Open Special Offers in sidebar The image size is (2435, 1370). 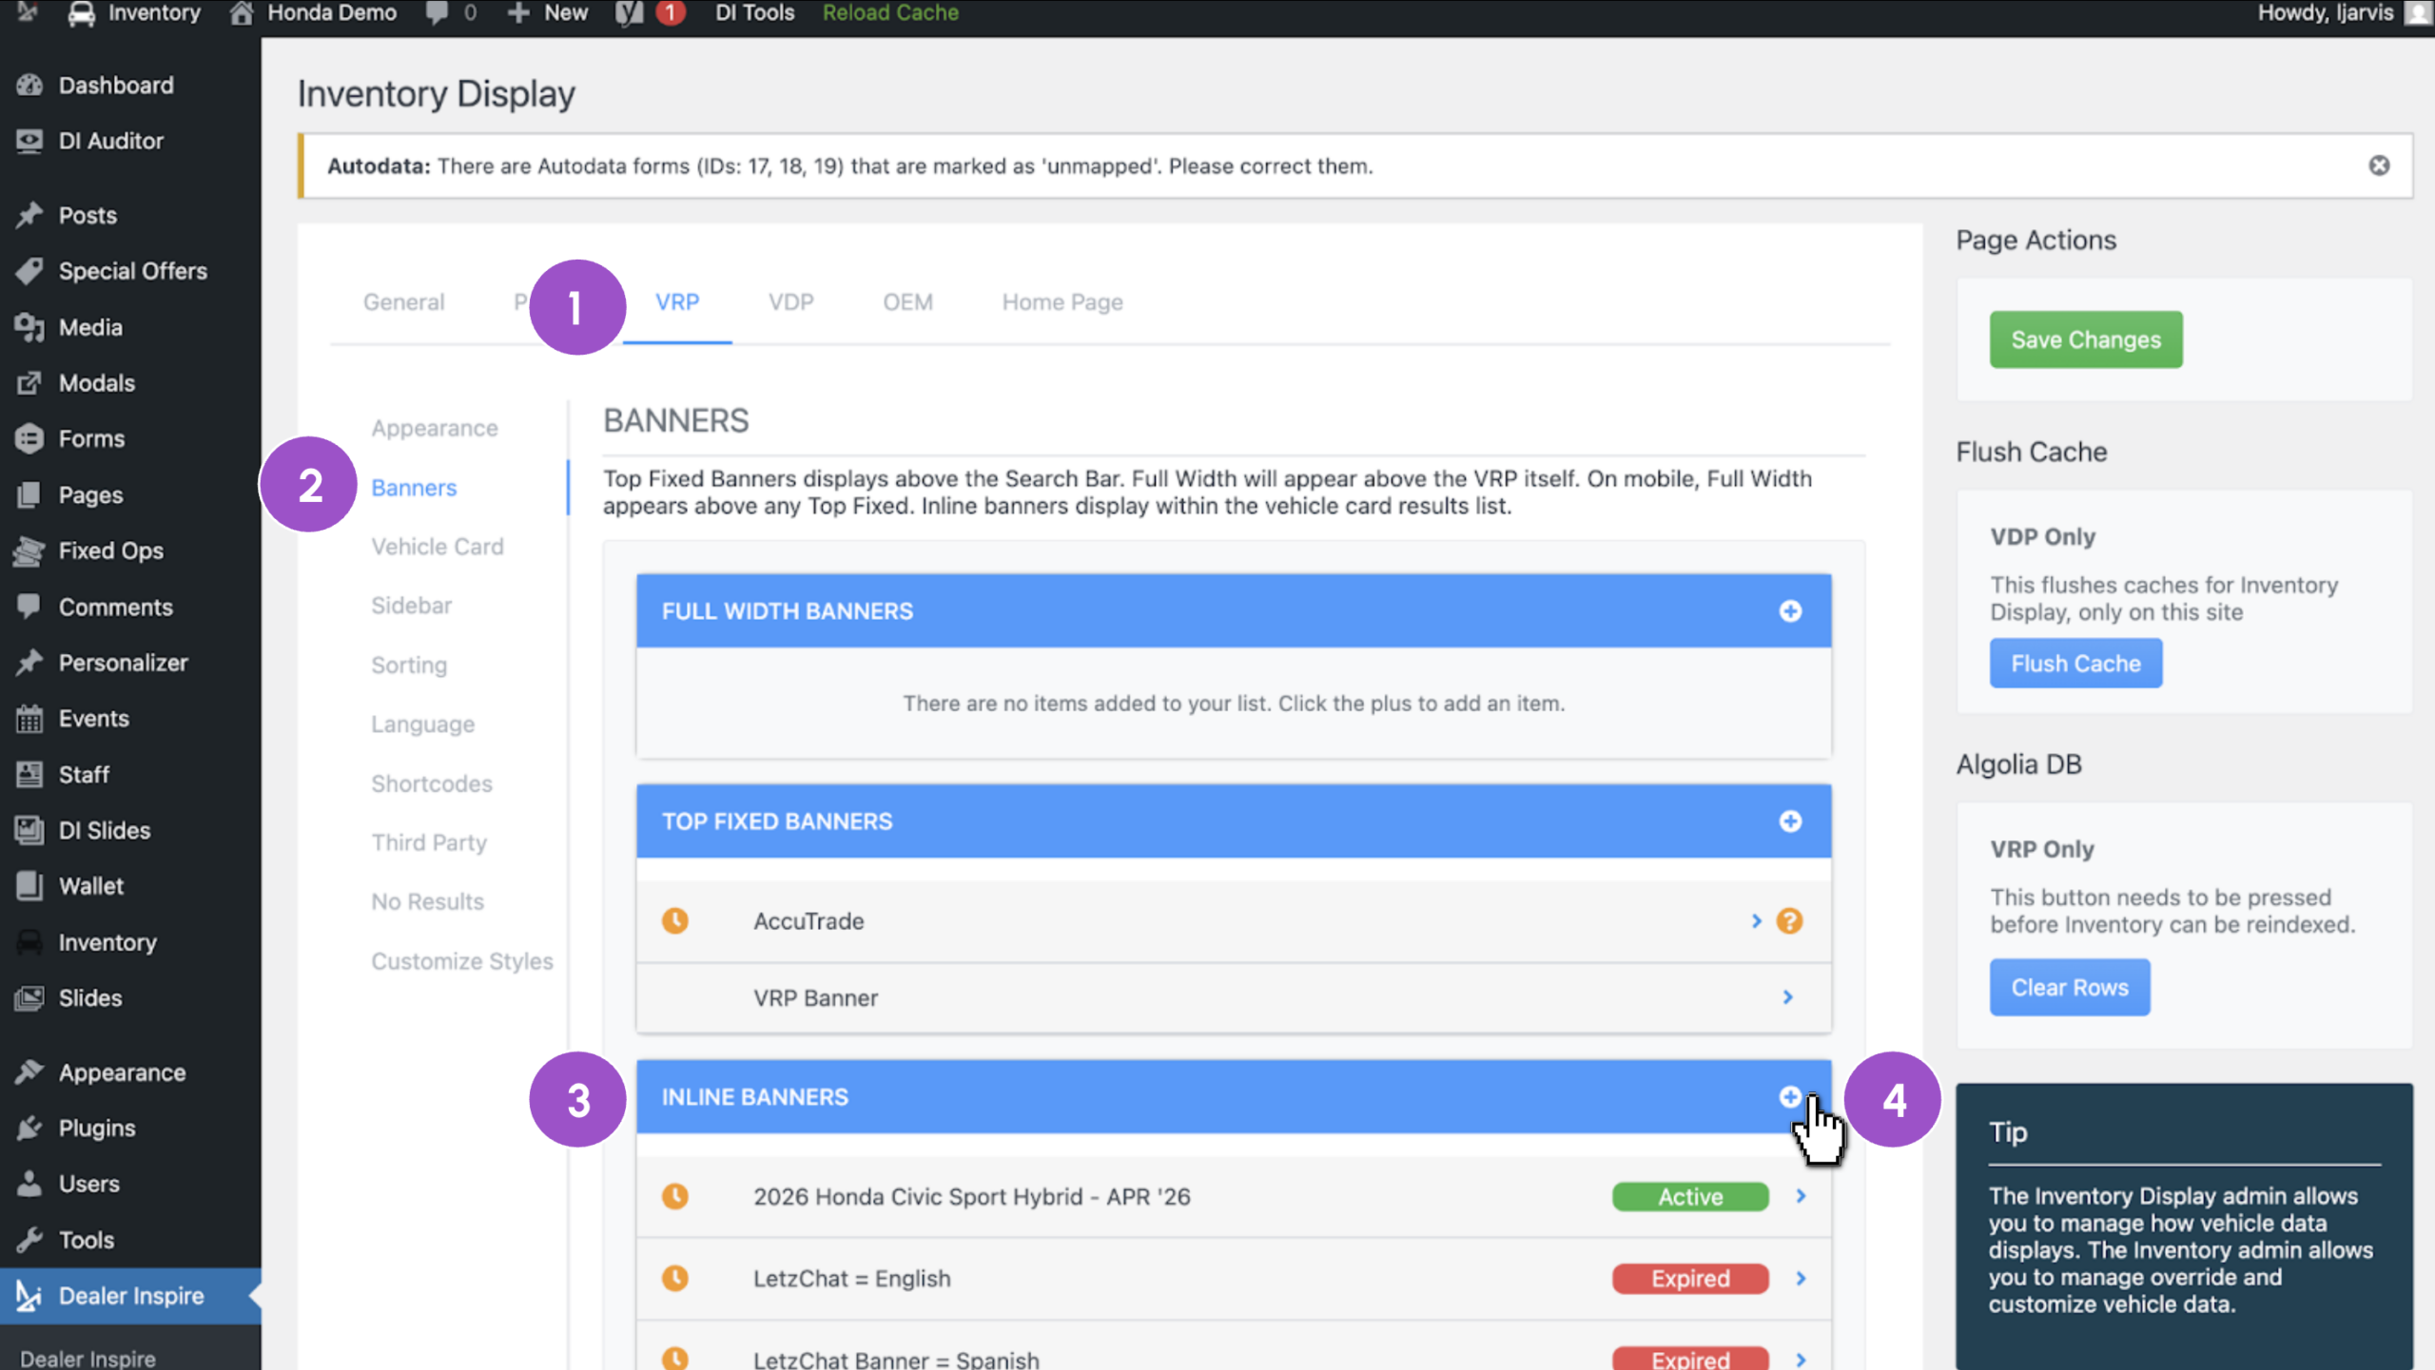pos(130,271)
